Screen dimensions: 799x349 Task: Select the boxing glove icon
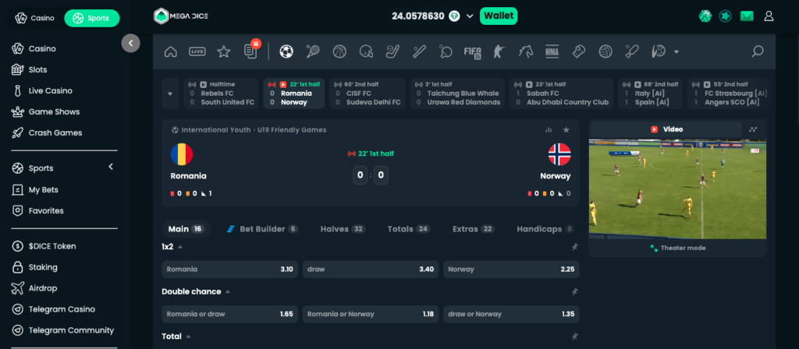pyautogui.click(x=578, y=51)
